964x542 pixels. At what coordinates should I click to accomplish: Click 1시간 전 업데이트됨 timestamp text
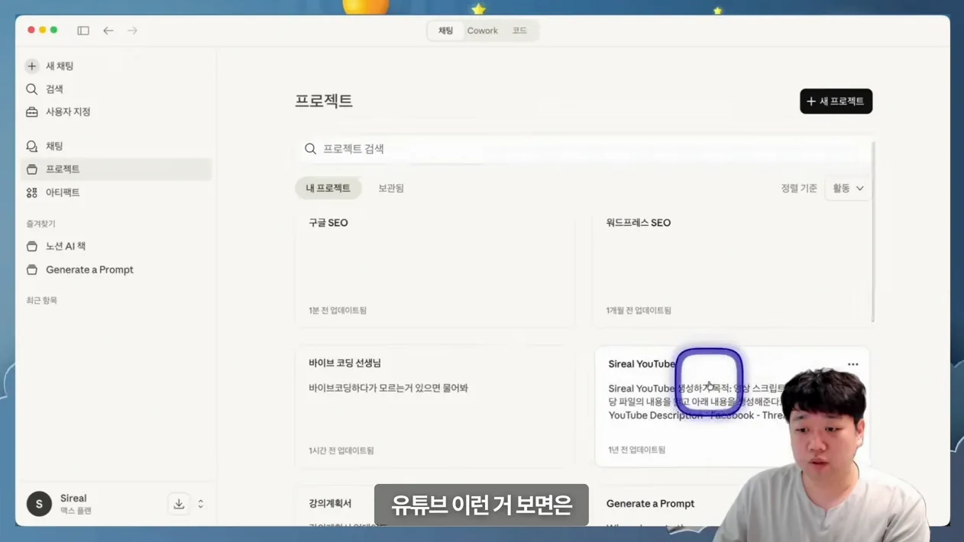coord(341,451)
